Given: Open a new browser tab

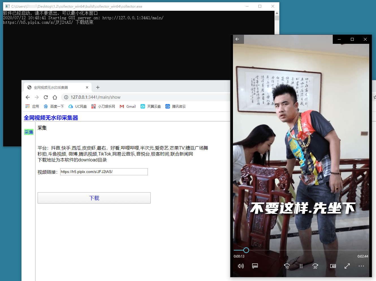Looking at the screenshot, I should pos(98,87).
